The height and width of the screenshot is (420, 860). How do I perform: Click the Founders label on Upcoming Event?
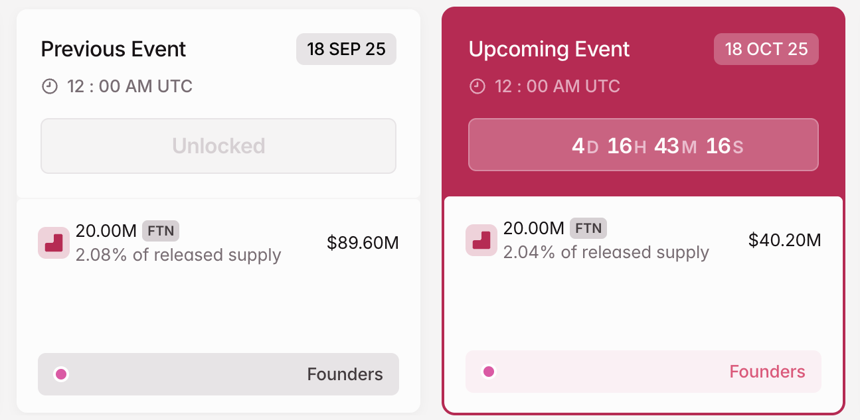click(767, 372)
